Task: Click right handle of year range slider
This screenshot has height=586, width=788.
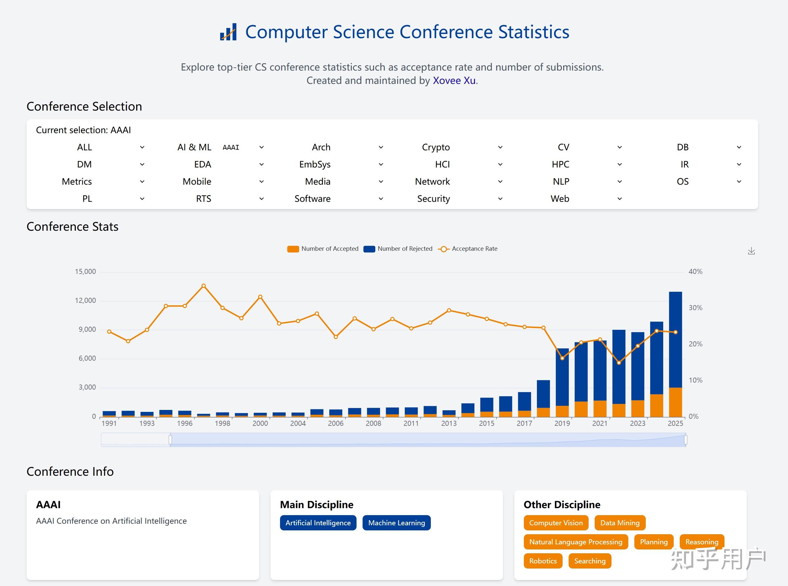Action: 685,440
